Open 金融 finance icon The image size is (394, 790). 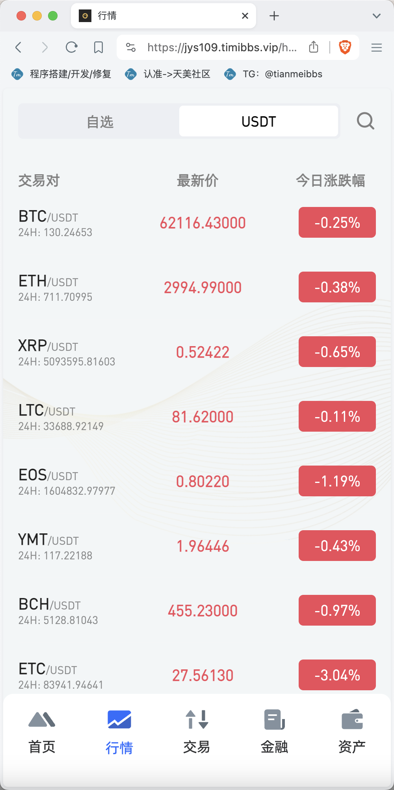(x=274, y=719)
